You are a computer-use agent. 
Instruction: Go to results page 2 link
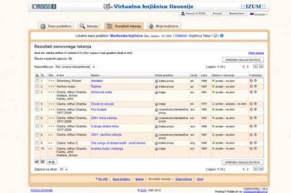point(247,67)
